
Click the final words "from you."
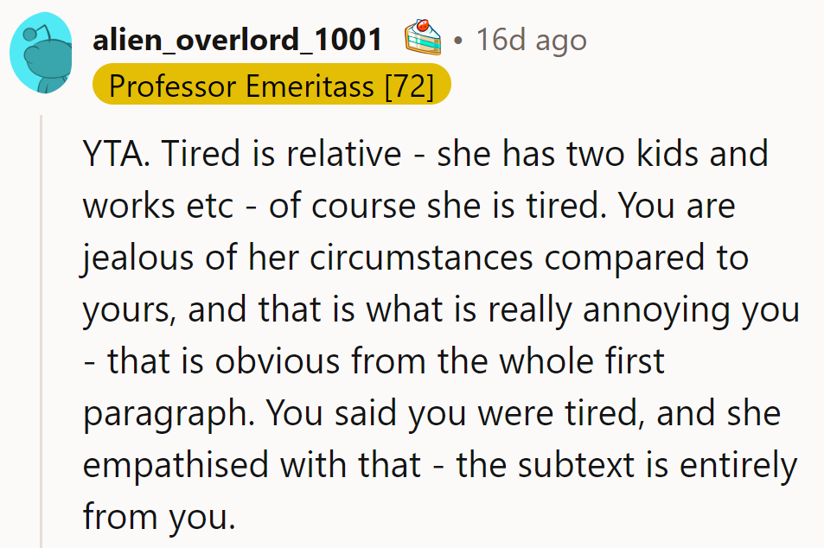158,516
